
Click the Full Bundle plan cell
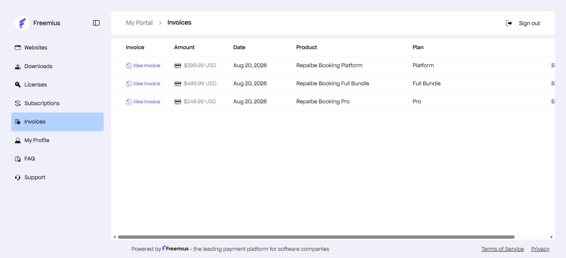coord(427,83)
